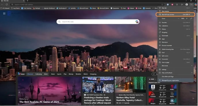The image size is (198, 106).
Task: Open the Scribe bookmark
Action: [138, 8]
